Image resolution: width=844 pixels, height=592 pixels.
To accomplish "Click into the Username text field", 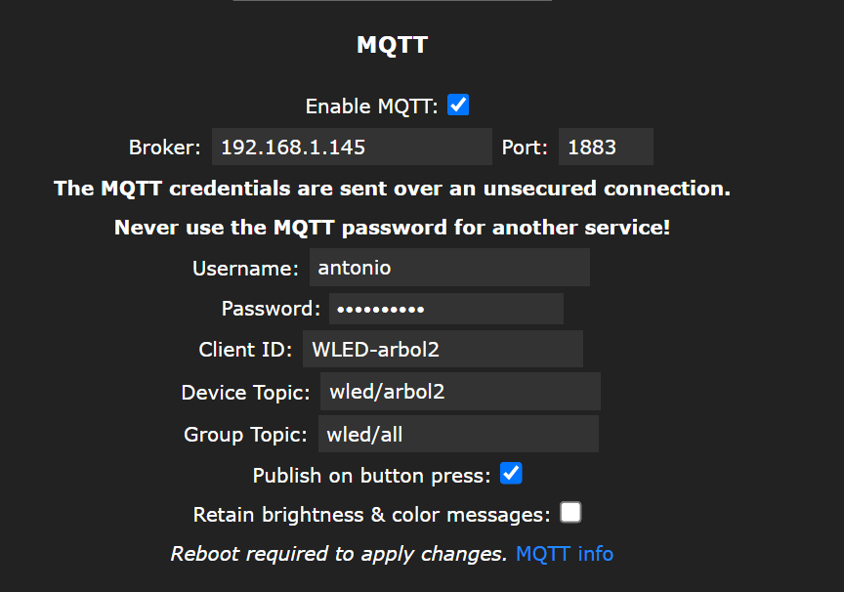I will point(449,267).
